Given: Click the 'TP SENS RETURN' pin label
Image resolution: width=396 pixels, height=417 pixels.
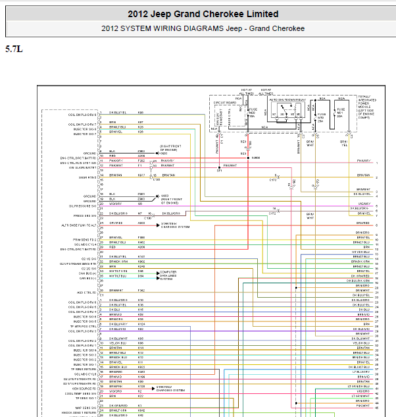Looking at the screenshot, I should click(x=84, y=370).
